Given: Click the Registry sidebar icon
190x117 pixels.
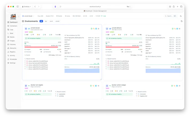Looking at the screenshot, I should 8,52.
